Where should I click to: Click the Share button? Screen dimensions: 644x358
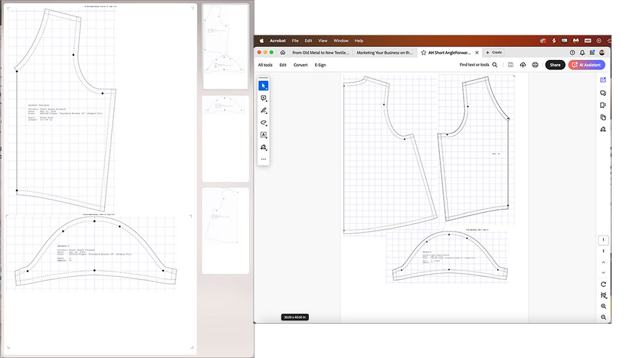click(555, 65)
